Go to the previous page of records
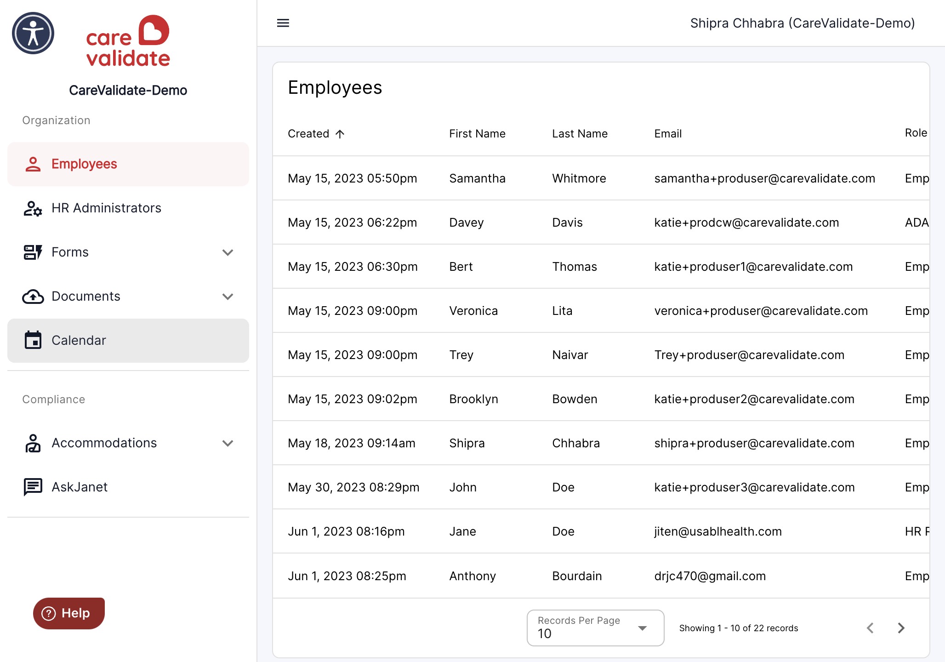 coord(870,628)
